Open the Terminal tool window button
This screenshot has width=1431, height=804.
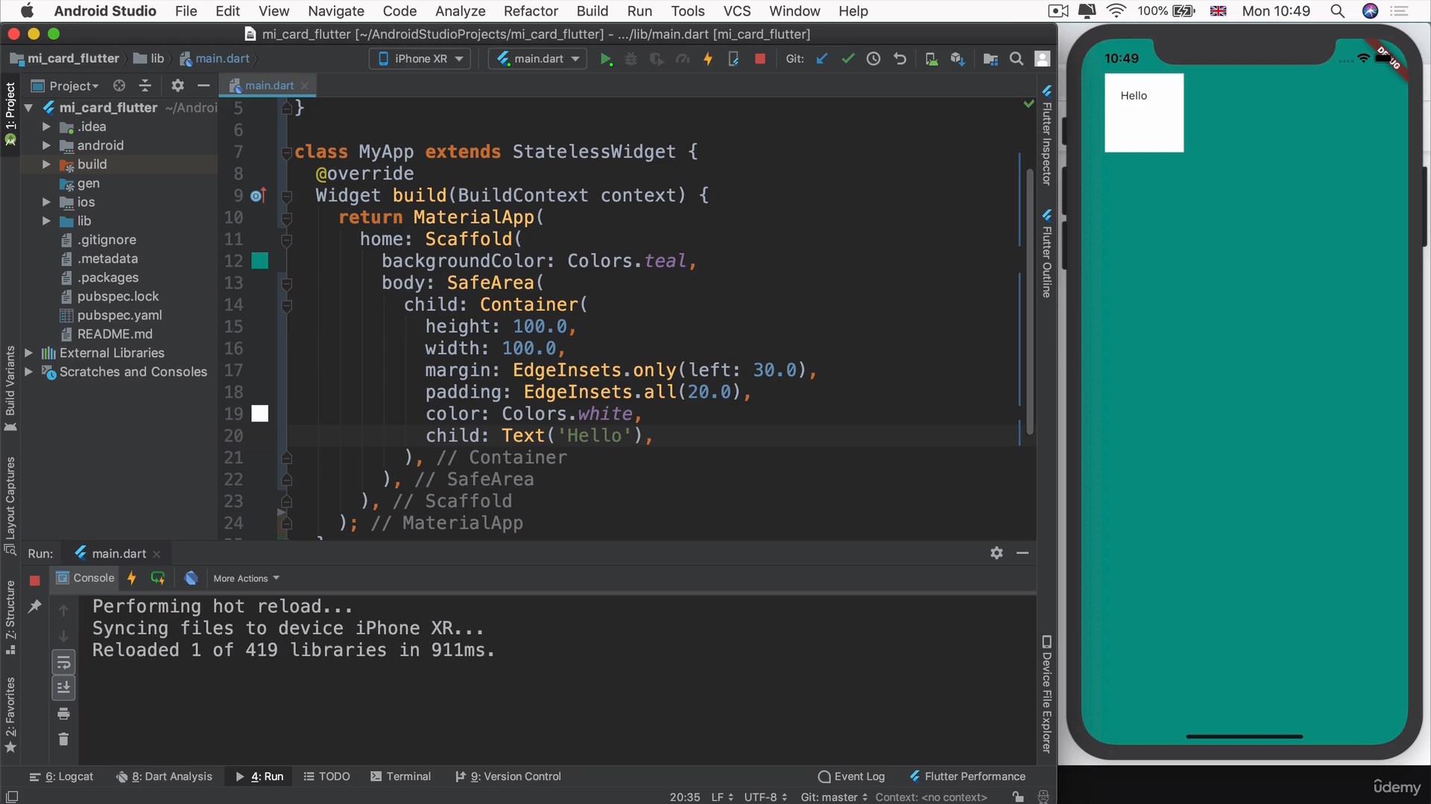[401, 776]
